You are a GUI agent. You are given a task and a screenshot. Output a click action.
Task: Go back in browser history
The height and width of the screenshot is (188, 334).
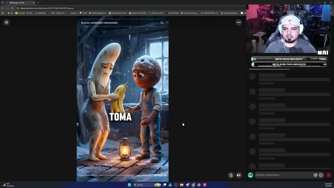point(3,8)
